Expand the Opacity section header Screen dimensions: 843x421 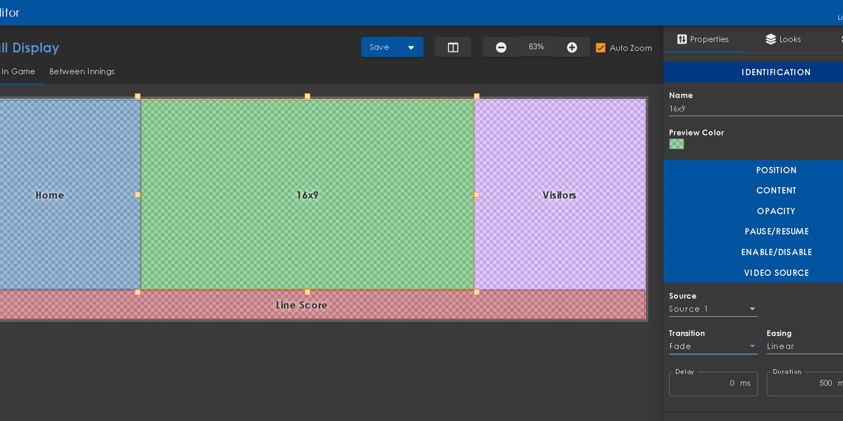[776, 211]
